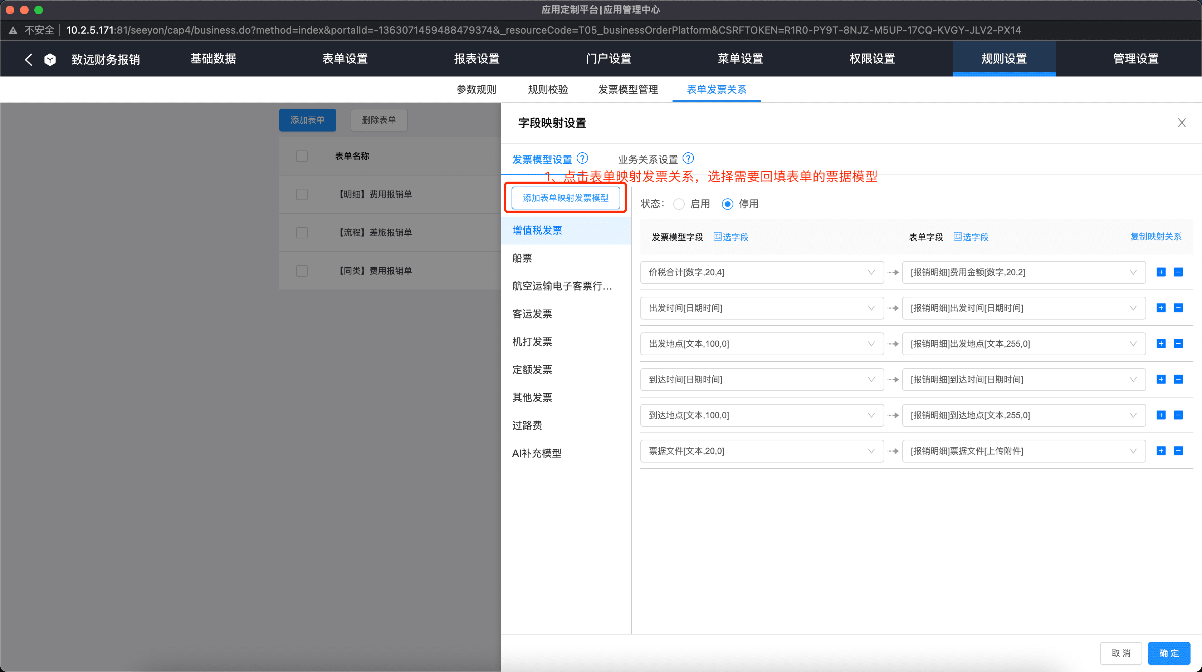Open the 表单设置 top menu
Viewport: 1202px width, 672px height.
345,59
